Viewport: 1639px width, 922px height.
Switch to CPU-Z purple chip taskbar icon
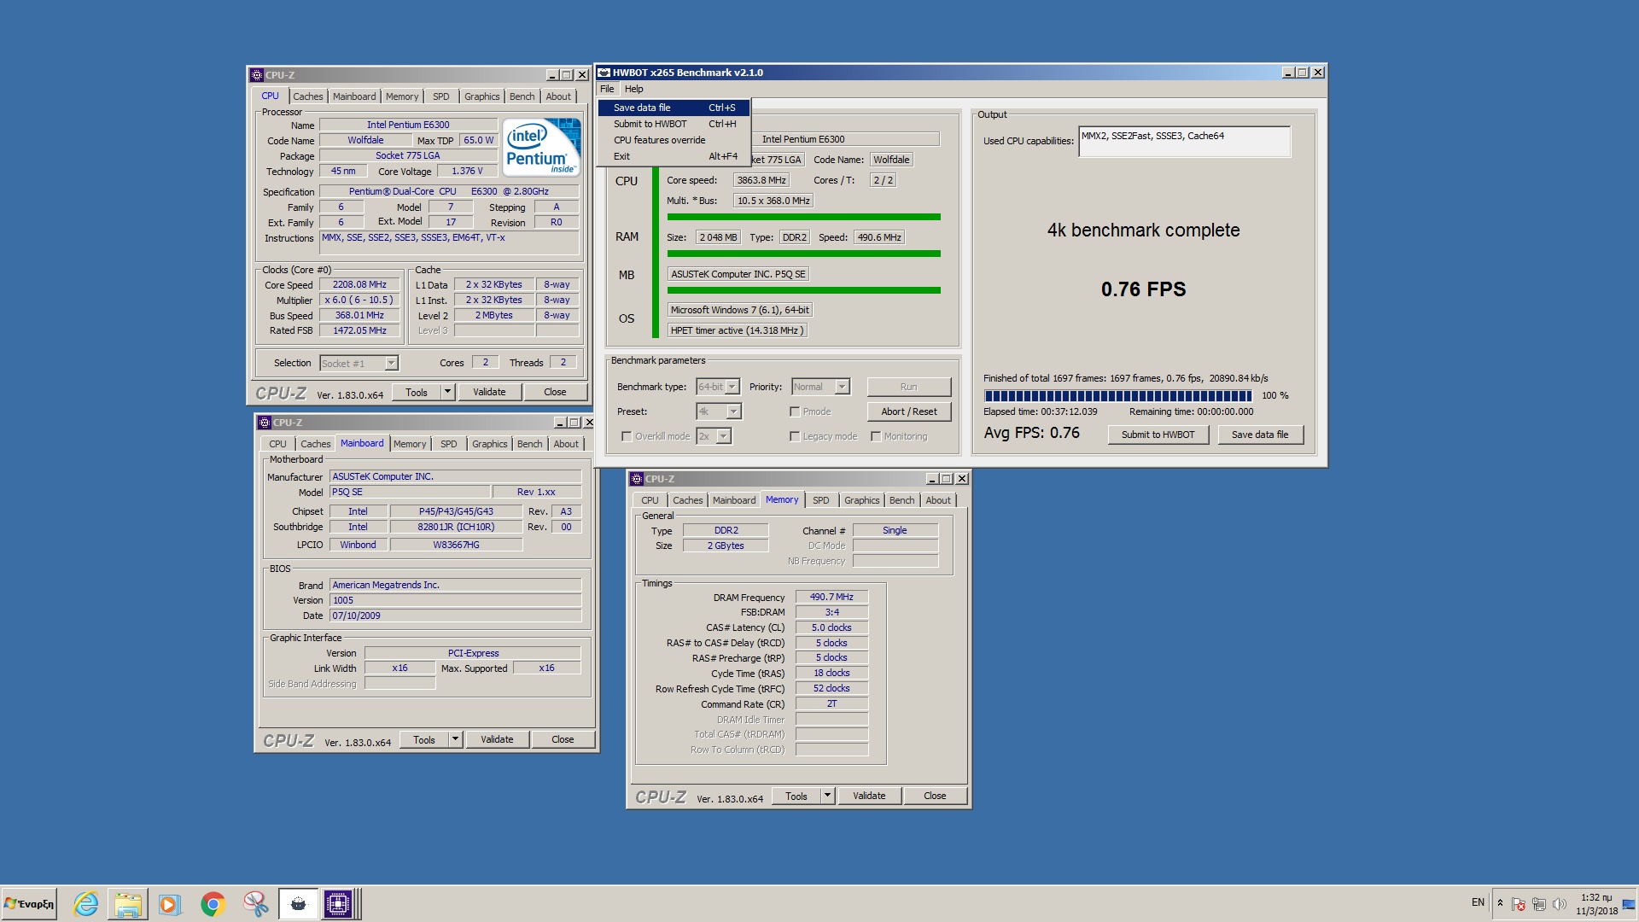[x=338, y=904]
